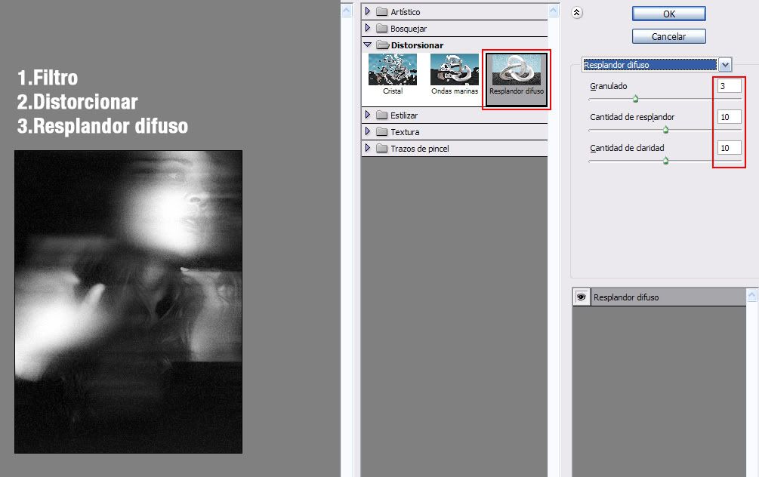This screenshot has width=759, height=477.
Task: Click the Textura folder icon
Action: coord(382,131)
